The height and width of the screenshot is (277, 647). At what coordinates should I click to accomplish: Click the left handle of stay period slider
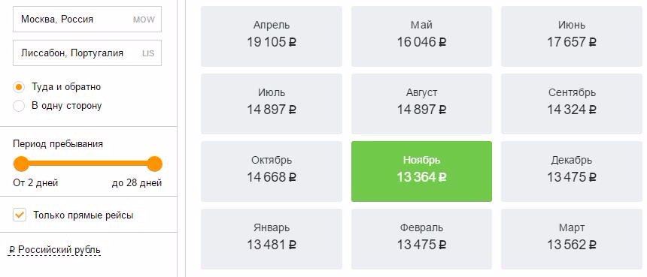21,164
